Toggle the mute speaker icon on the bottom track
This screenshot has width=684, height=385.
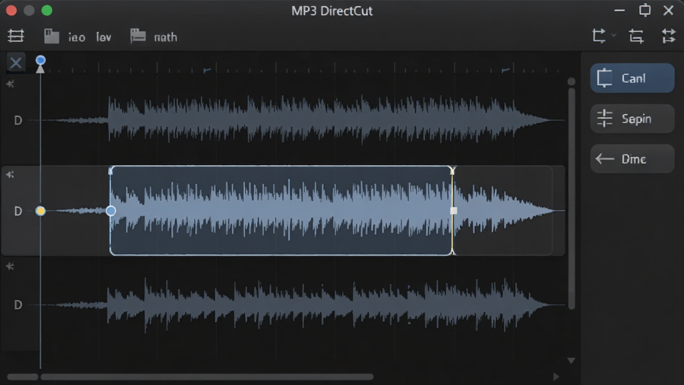click(10, 266)
